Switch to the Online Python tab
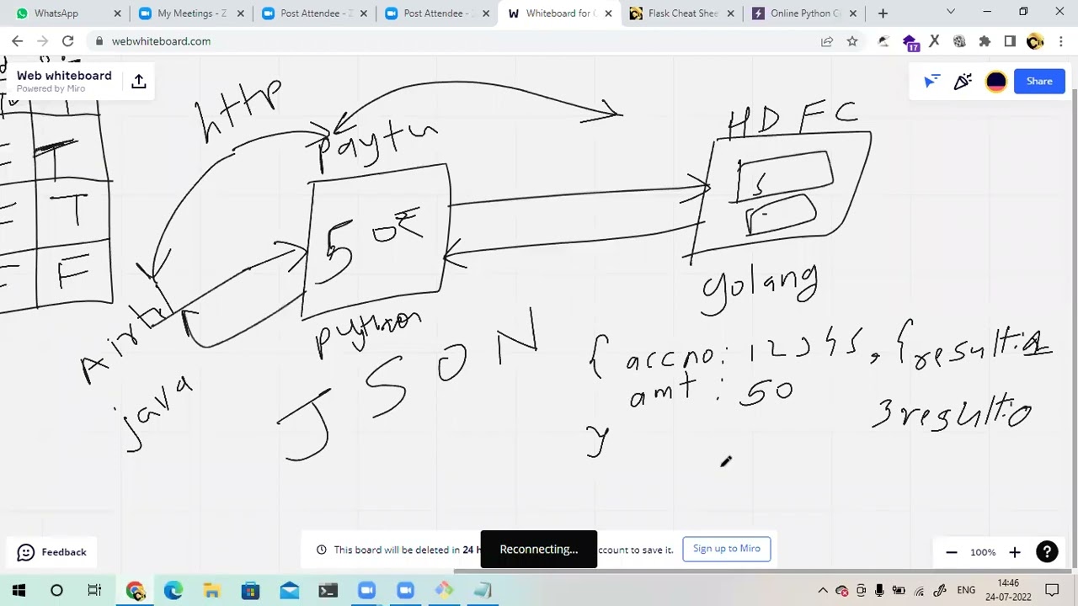 (804, 13)
